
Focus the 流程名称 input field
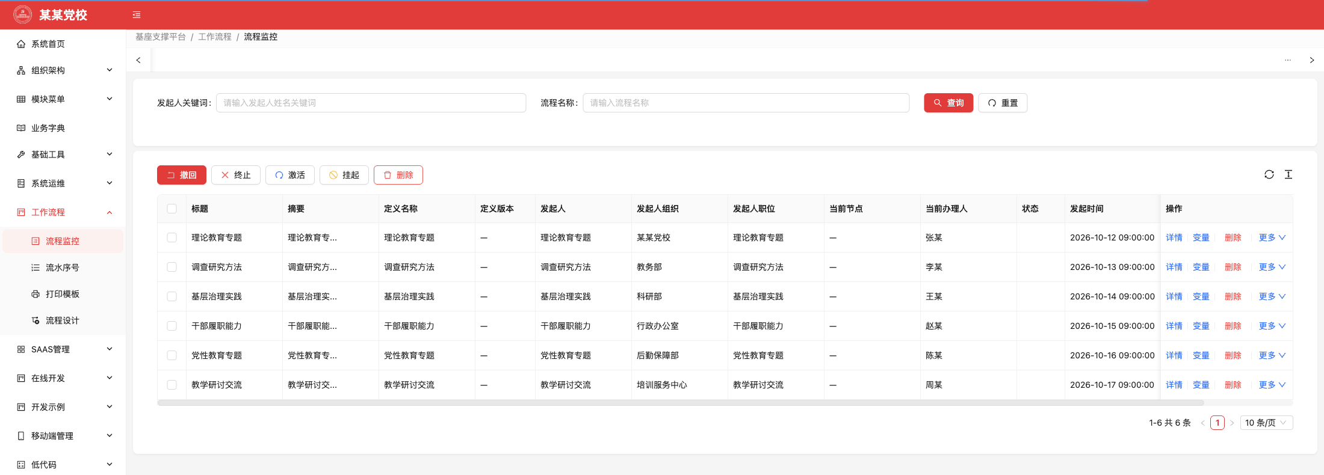click(746, 103)
